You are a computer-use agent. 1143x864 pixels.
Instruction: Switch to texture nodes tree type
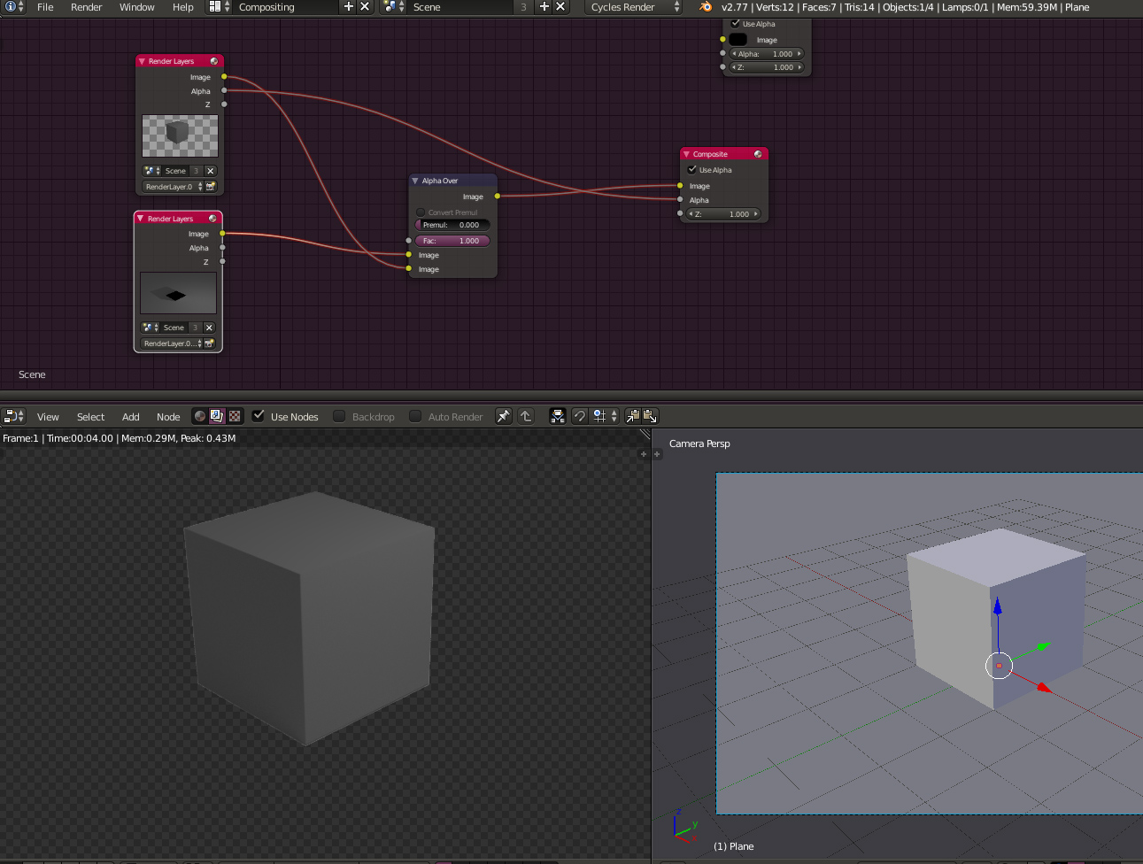[x=235, y=416]
